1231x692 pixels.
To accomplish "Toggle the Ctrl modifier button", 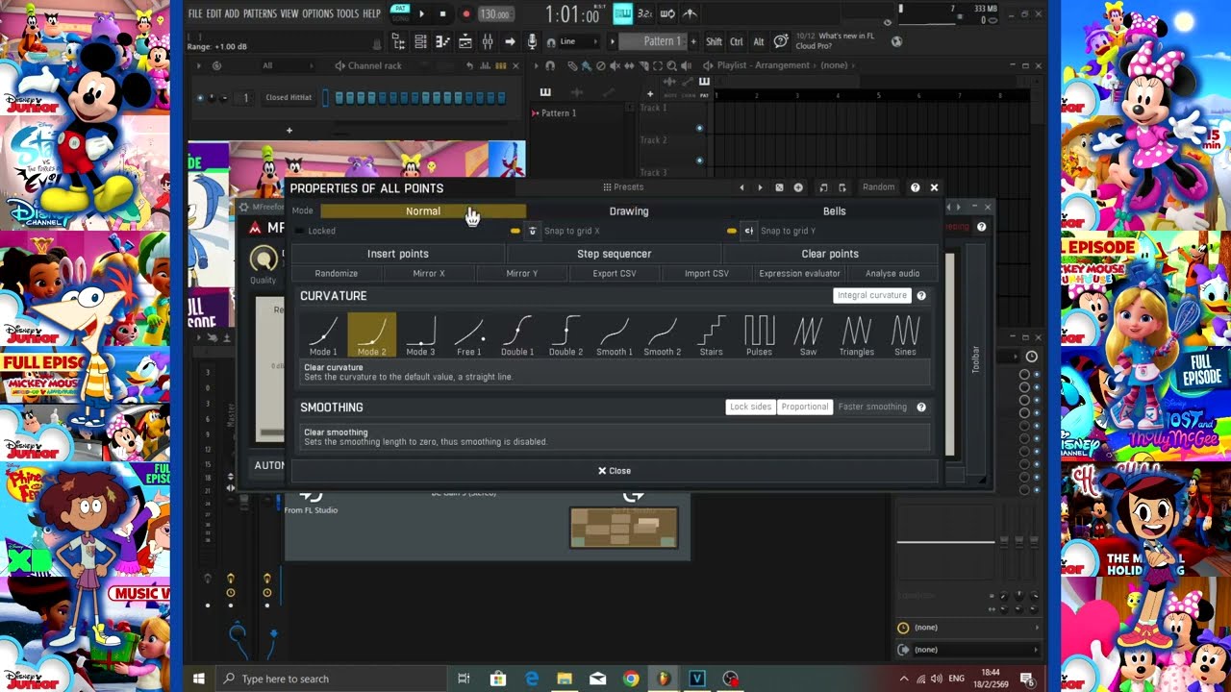I will tap(737, 41).
